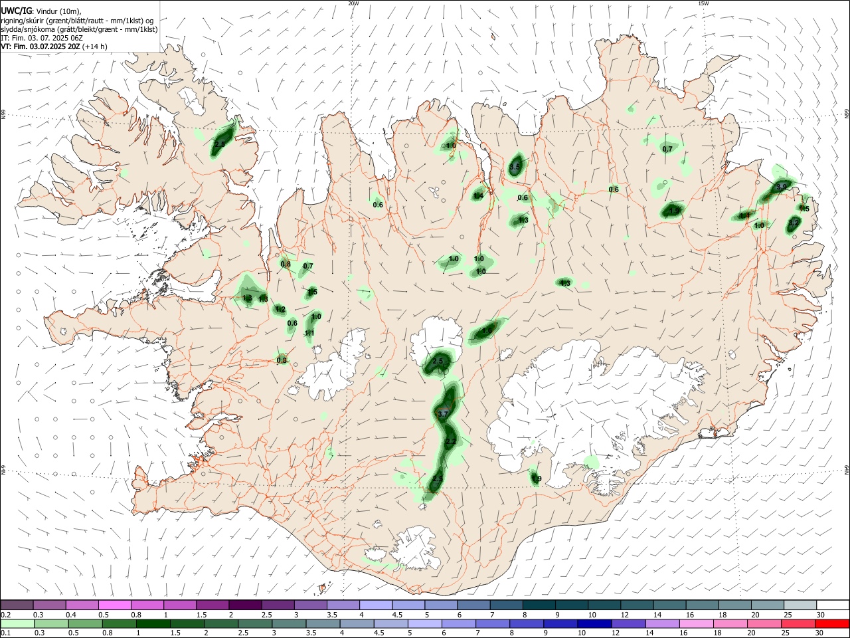
Task: Click the 0.2 label in the legend
Action: point(5,615)
